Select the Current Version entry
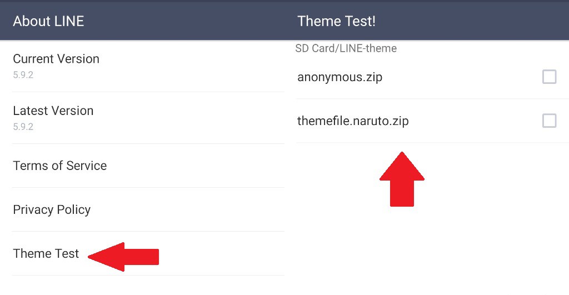Viewport: 569px width, 295px height. coord(56,59)
